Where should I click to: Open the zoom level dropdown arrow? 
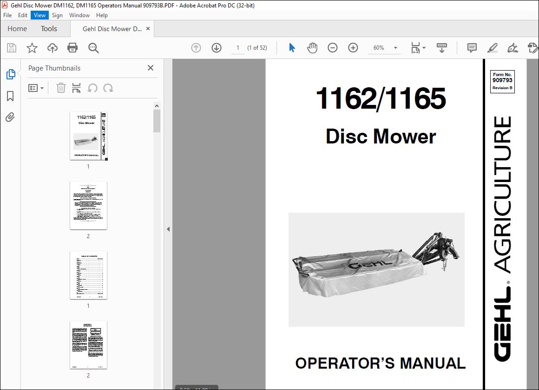point(396,48)
